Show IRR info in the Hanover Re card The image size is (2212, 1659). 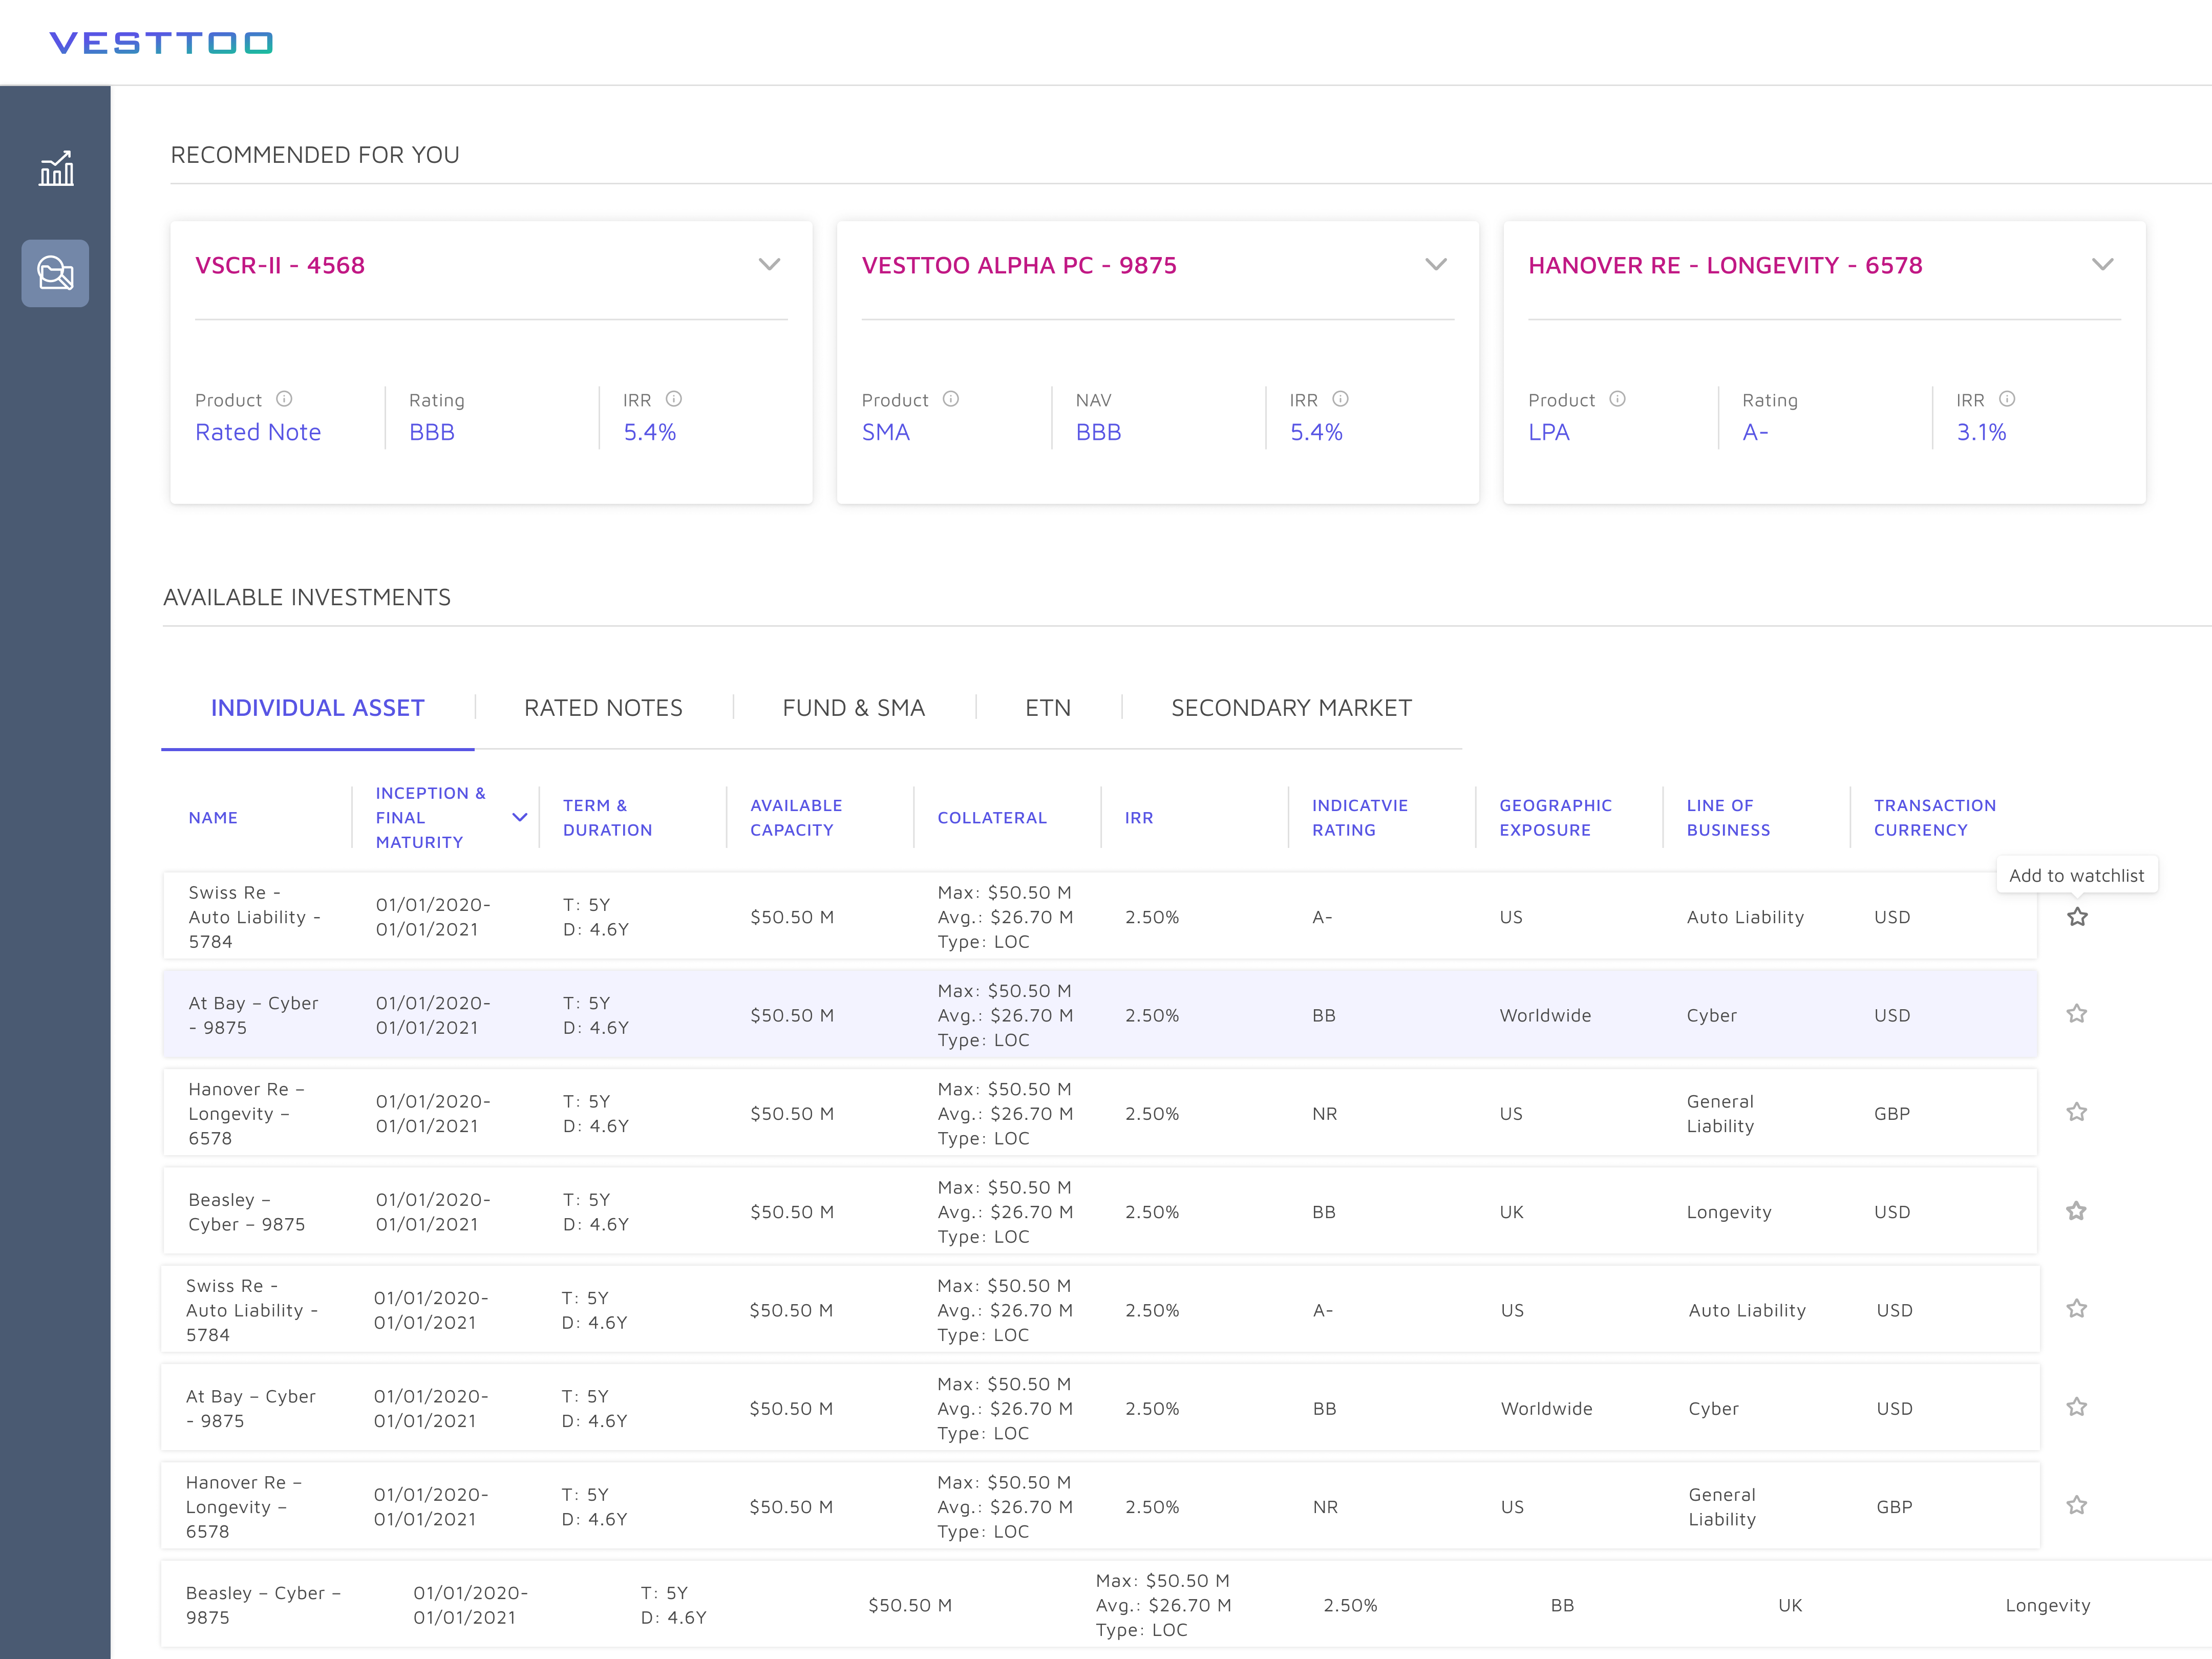coord(2007,399)
